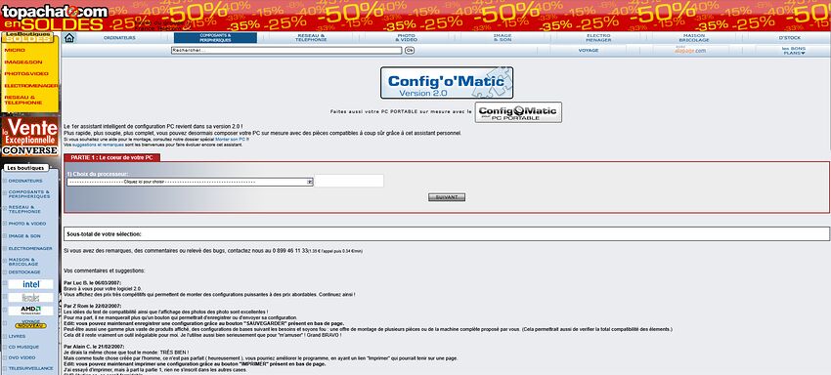Viewport: 831px width, 375px height.
Task: Open Livres sidebar link
Action: [x=17, y=336]
